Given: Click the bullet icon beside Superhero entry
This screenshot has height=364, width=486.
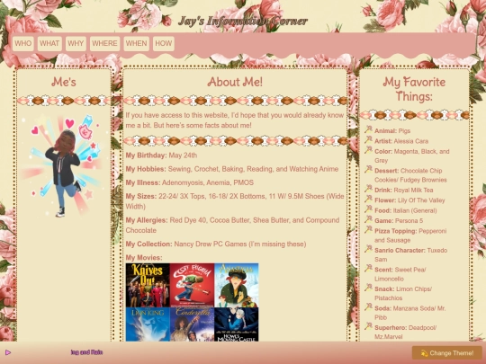Looking at the screenshot, I should point(368,326).
